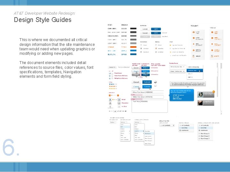
Task: Click the greyed-out disabled checkbox
Action: coord(141,52)
